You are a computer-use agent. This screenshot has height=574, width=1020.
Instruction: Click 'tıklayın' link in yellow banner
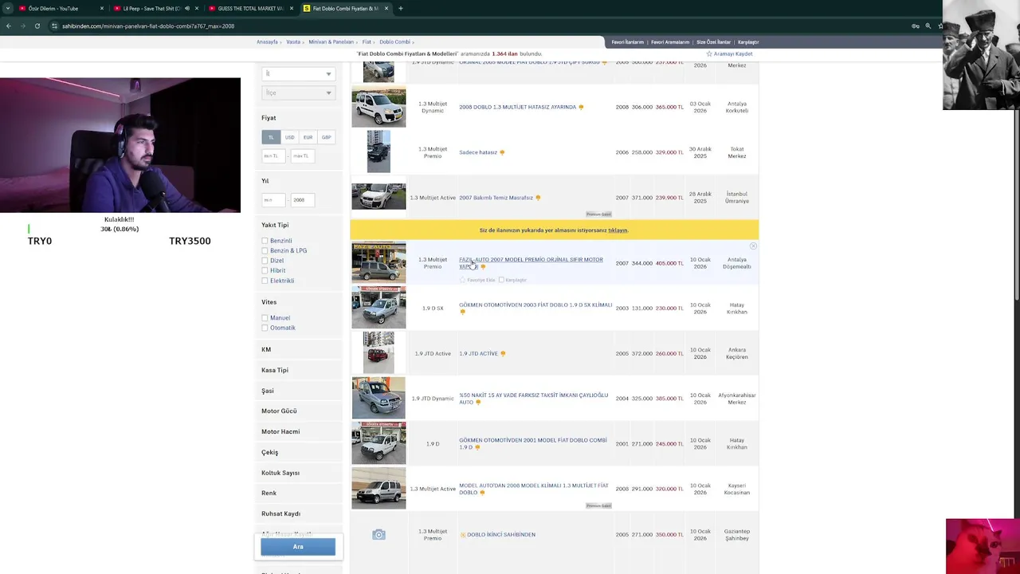pyautogui.click(x=618, y=230)
